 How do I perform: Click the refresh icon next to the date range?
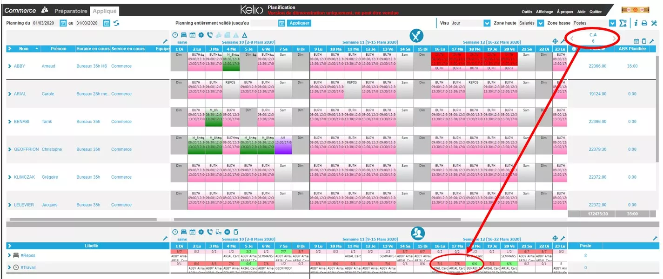click(116, 23)
